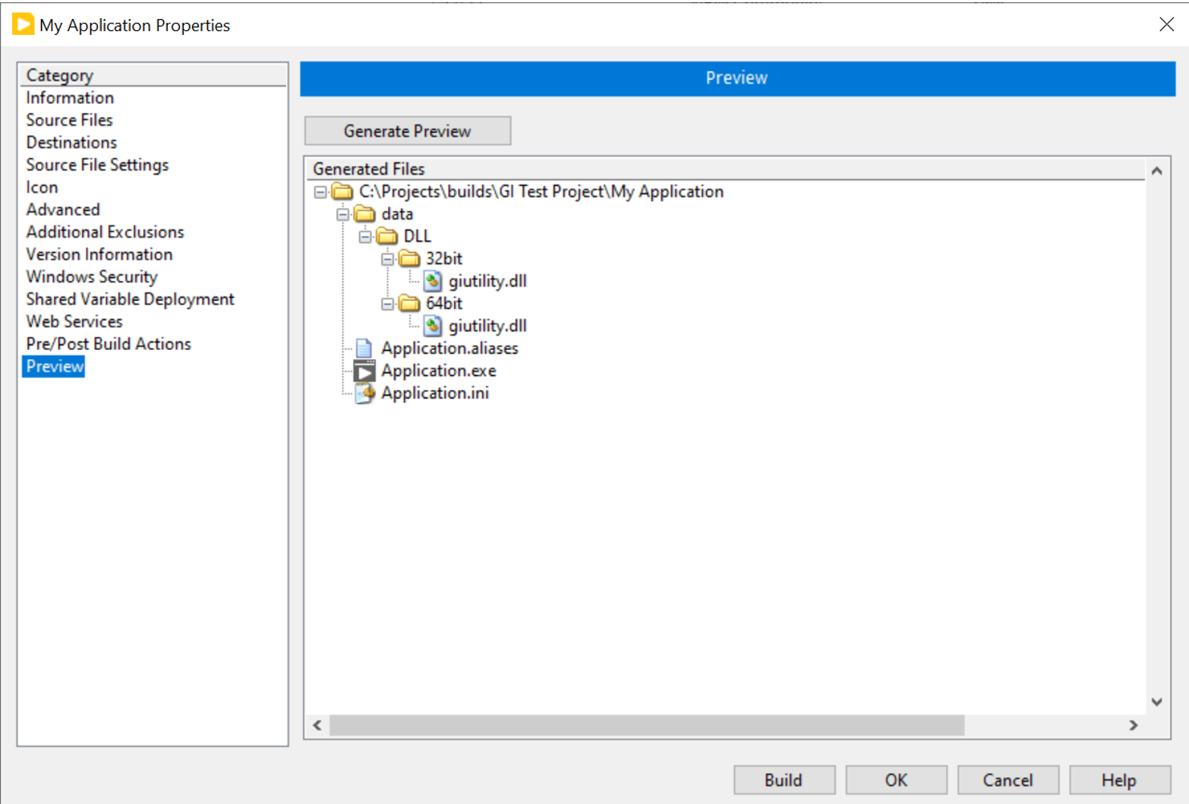
Task: Click the Build button
Action: click(784, 780)
